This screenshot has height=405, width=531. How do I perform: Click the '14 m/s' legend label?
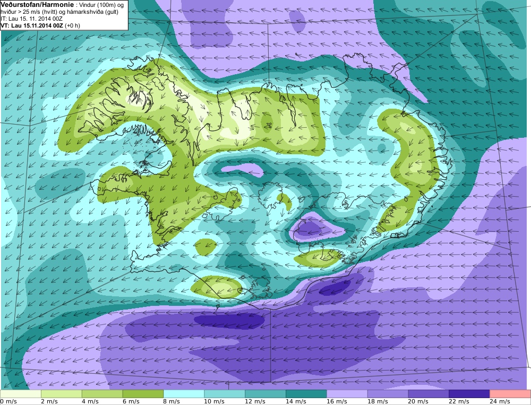coord(296,401)
